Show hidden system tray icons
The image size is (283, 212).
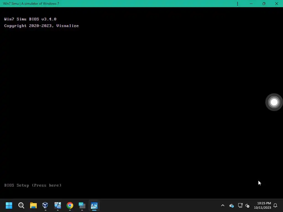[x=223, y=205]
